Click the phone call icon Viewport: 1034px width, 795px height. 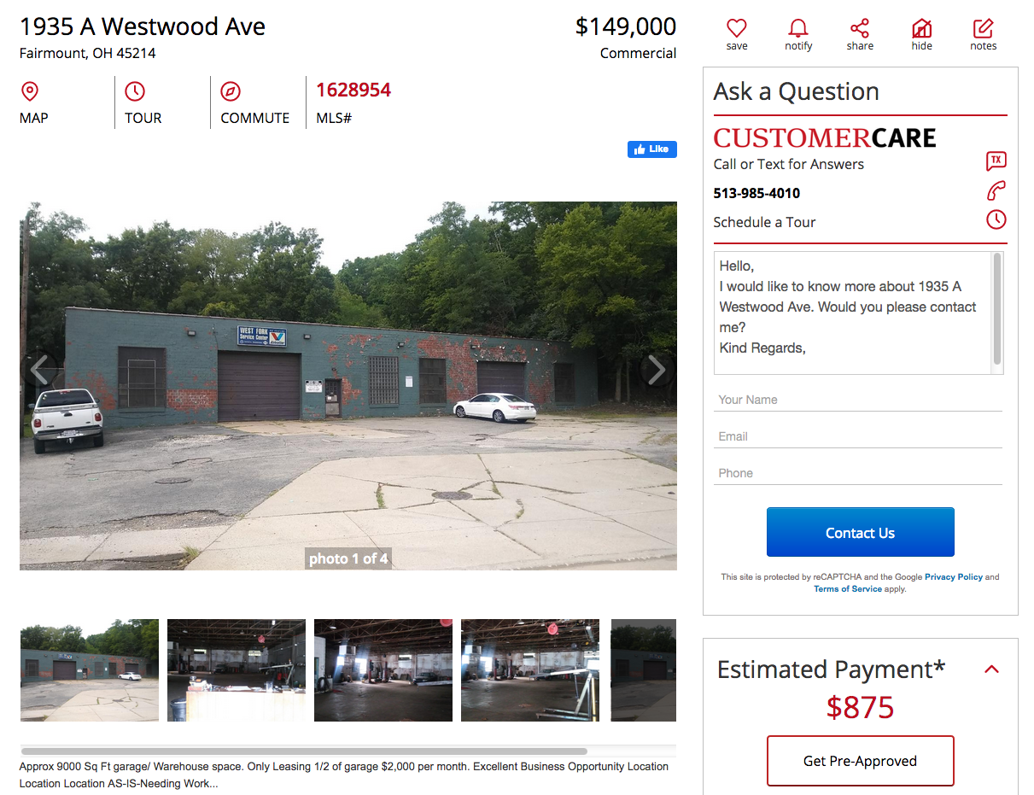coord(996,190)
